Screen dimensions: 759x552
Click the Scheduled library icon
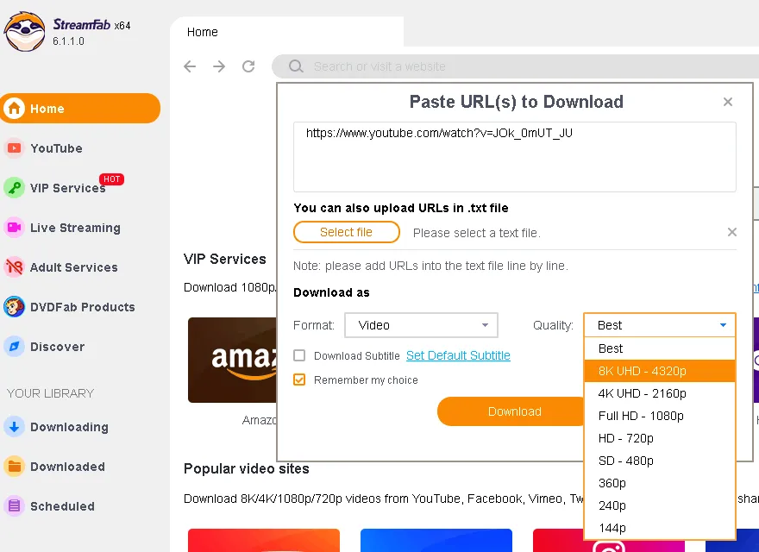pos(14,506)
